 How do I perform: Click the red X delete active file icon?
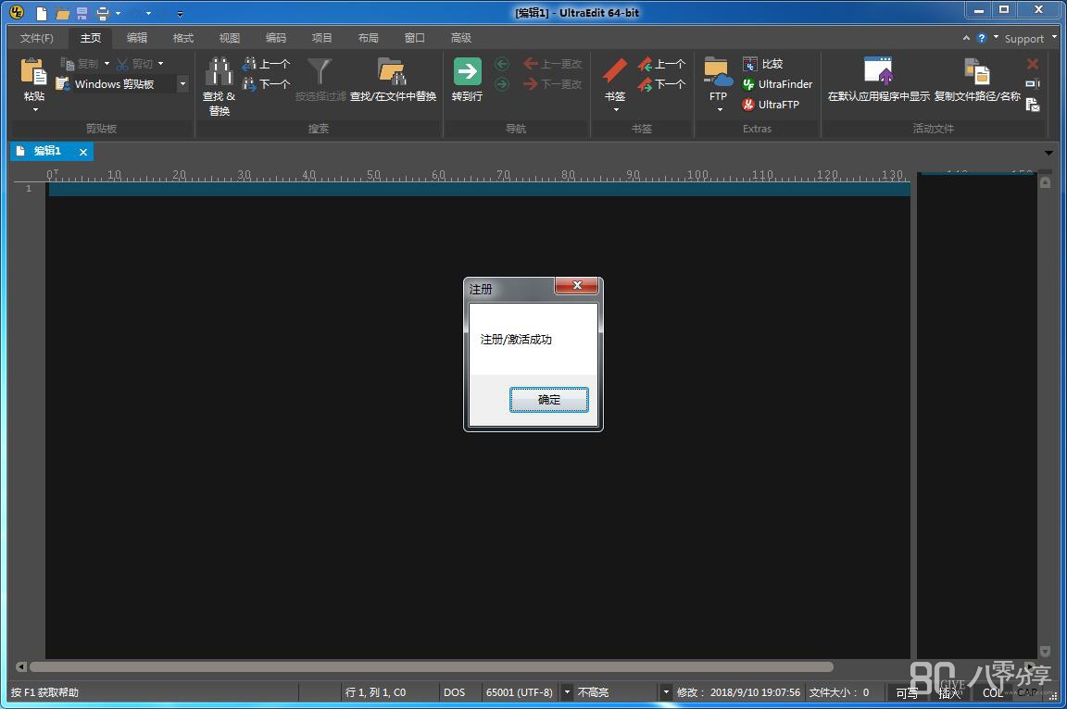click(1033, 64)
